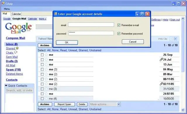Click the bottom Archive button
The width and height of the screenshot is (187, 114).
45,104
